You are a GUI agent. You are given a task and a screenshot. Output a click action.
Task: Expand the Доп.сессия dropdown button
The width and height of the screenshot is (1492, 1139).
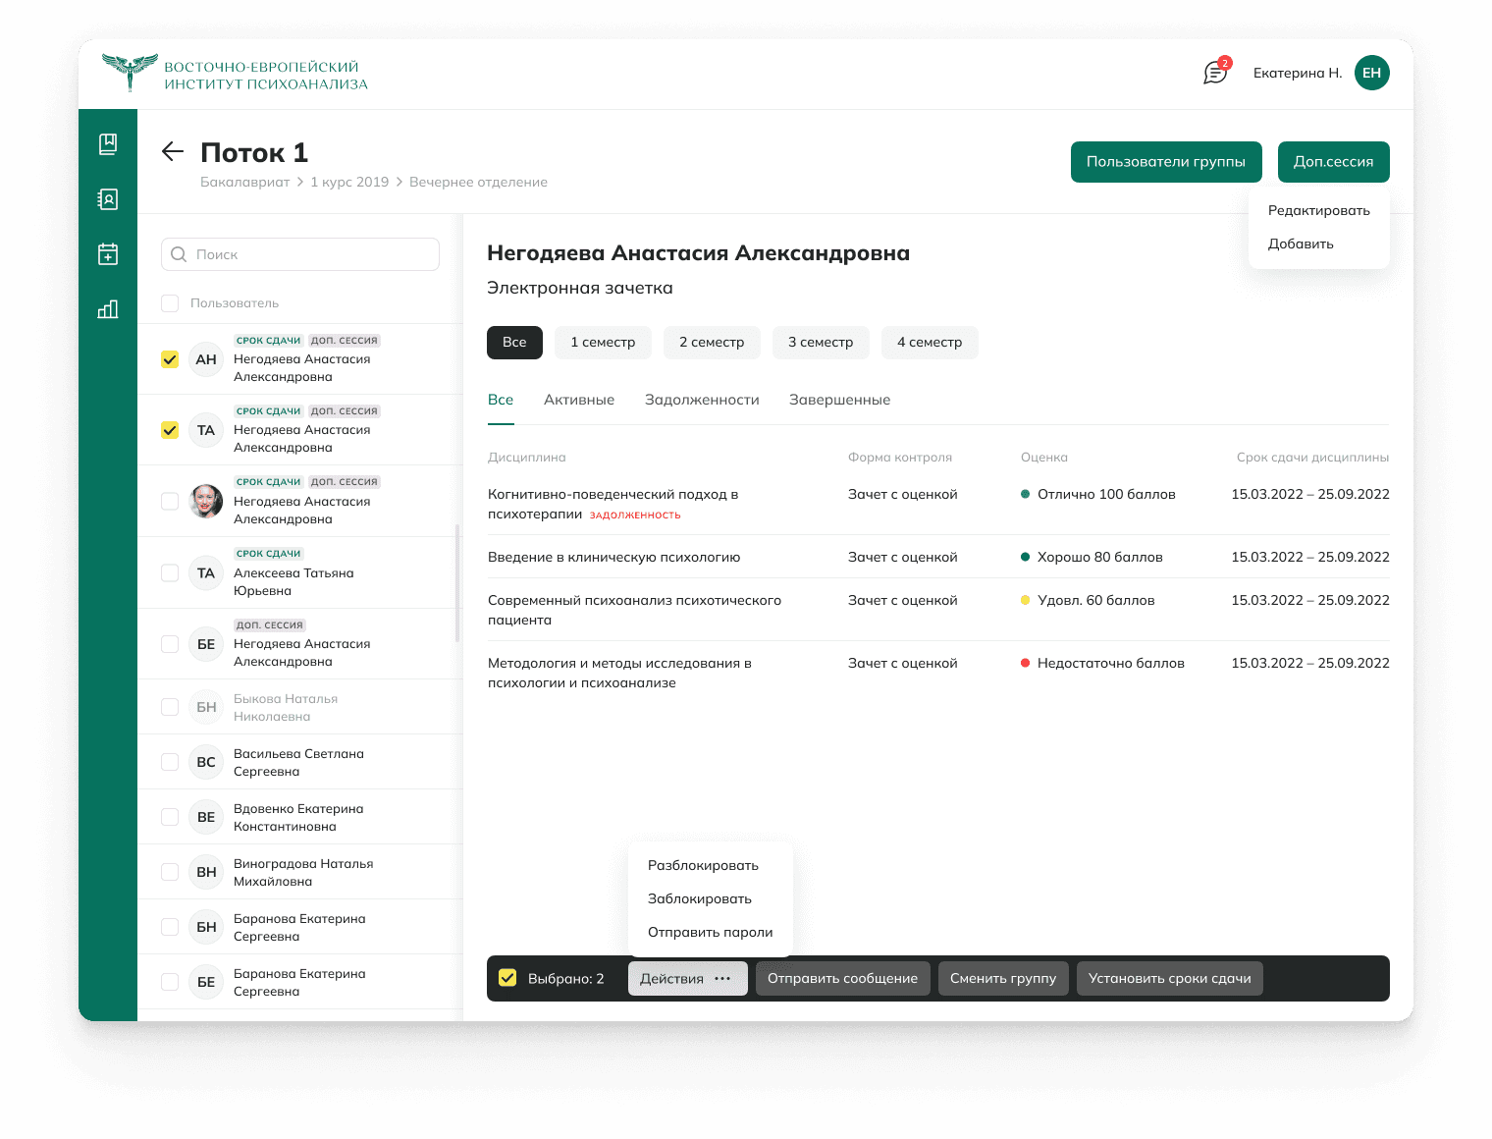point(1333,162)
